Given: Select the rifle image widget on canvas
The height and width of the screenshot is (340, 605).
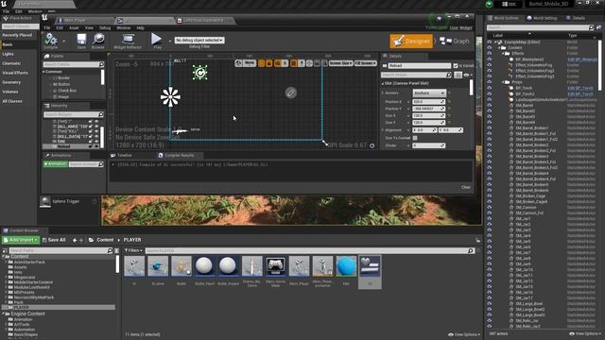Looking at the screenshot, I should 181,131.
